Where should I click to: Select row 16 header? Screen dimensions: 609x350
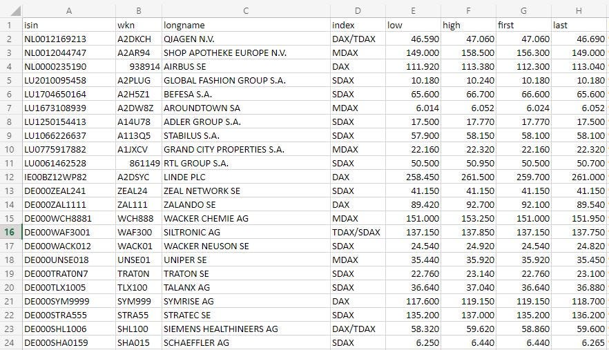click(10, 232)
